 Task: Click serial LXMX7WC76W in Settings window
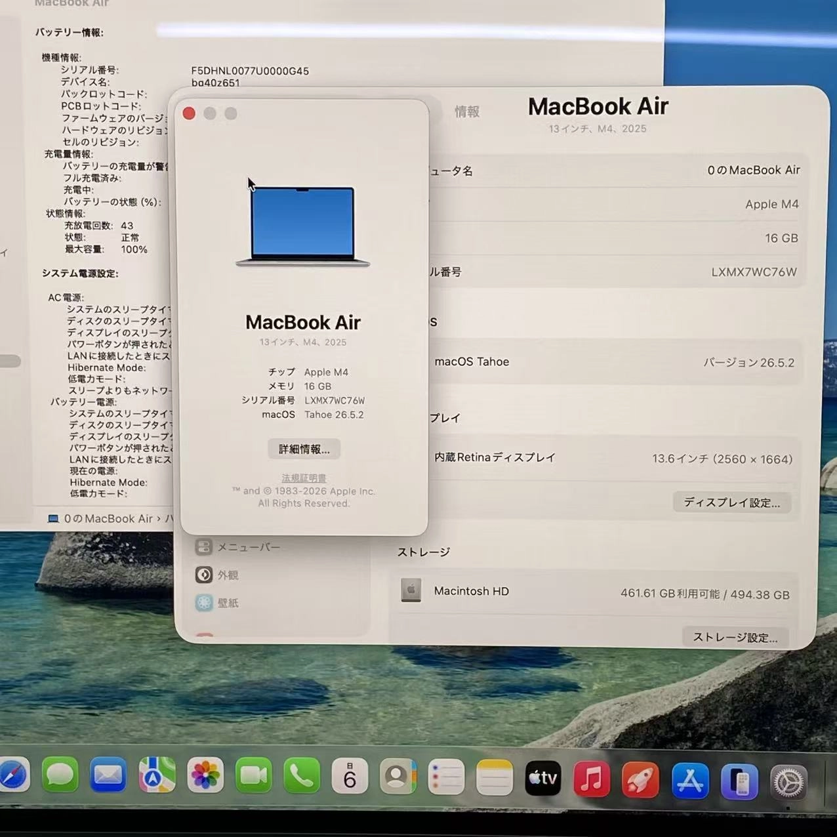coord(754,272)
